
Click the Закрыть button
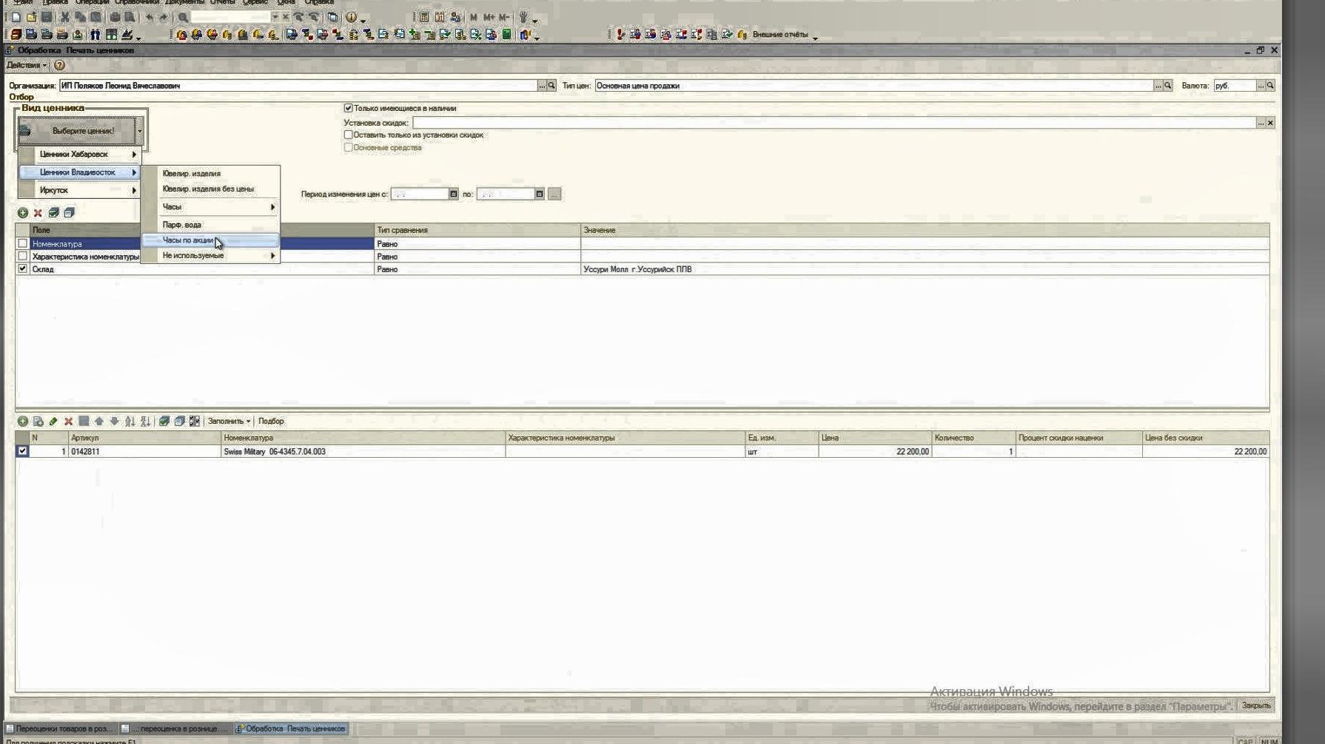pos(1255,706)
